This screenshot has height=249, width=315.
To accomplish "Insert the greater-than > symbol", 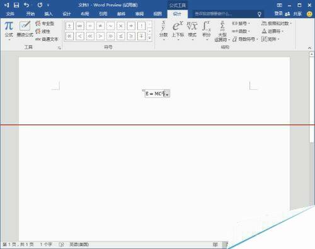I will [100, 36].
